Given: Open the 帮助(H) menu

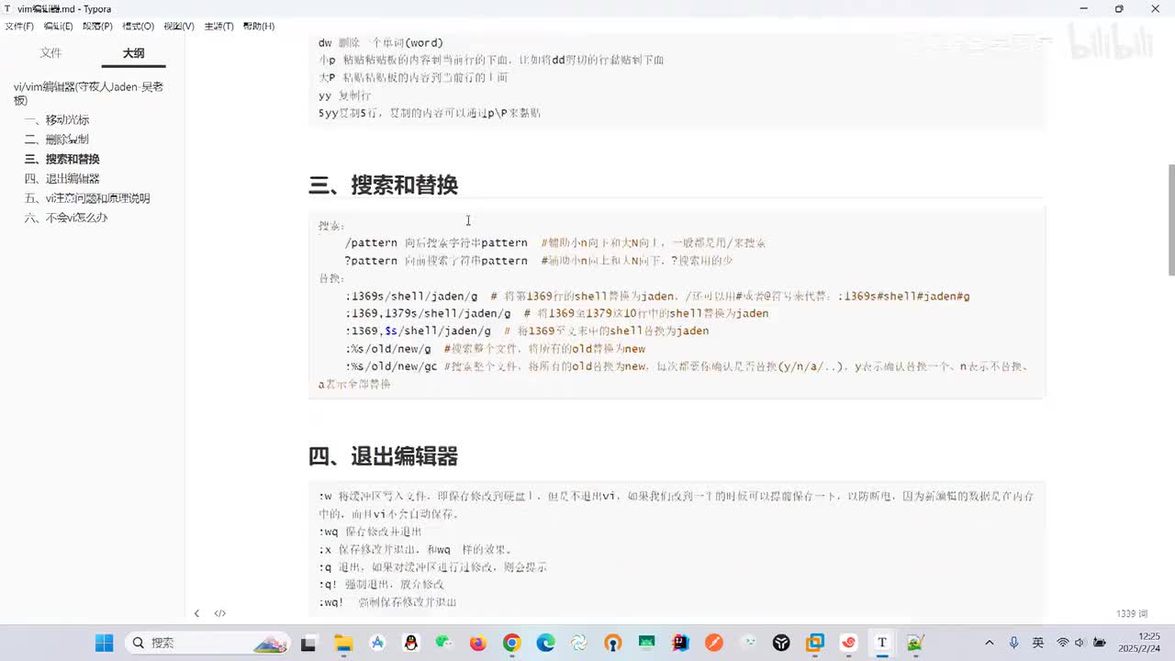Looking at the screenshot, I should pos(259,26).
